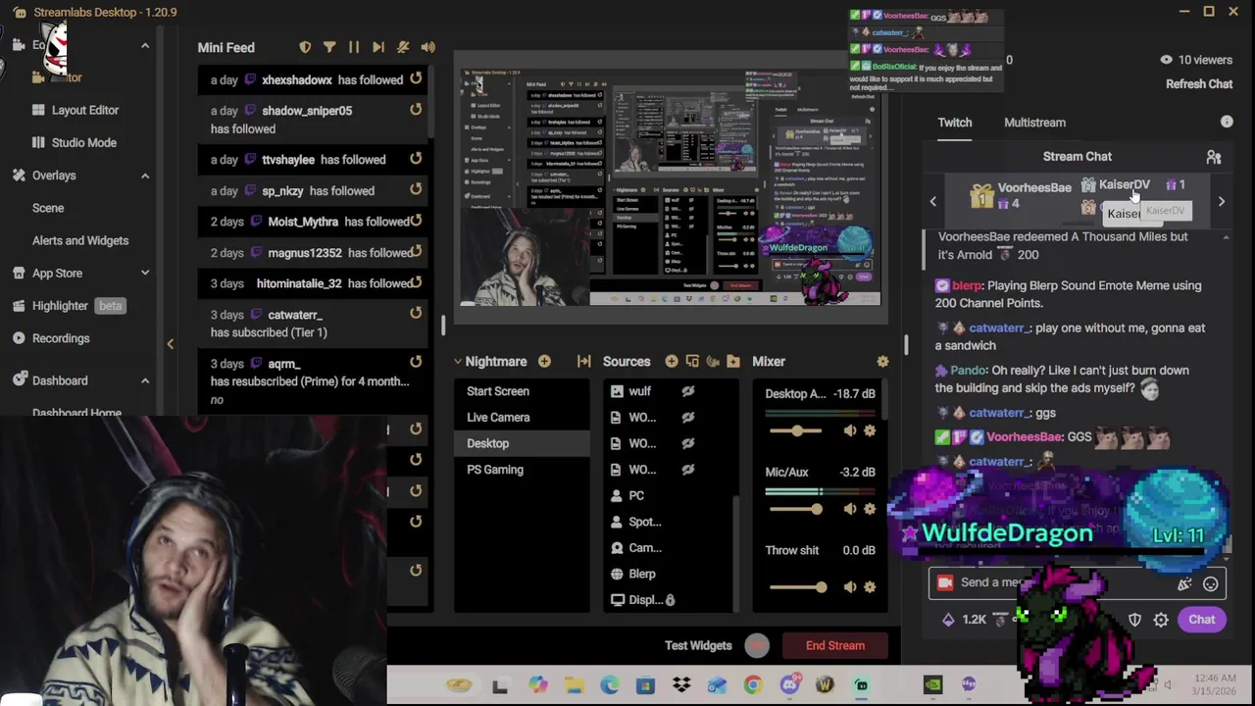This screenshot has height=706, width=1255.
Task: Add a source folder
Action: (733, 361)
